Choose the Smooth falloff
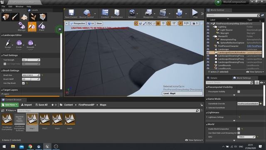 (x=30, y=45)
